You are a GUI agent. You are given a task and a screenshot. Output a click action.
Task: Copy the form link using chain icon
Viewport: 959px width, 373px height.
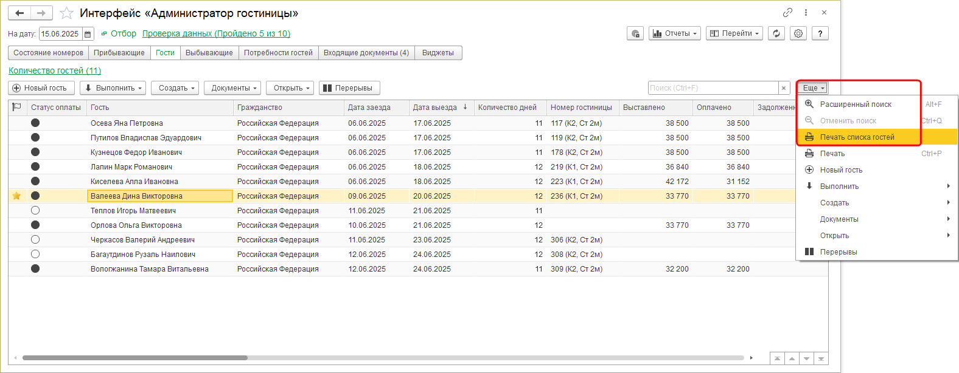click(787, 13)
